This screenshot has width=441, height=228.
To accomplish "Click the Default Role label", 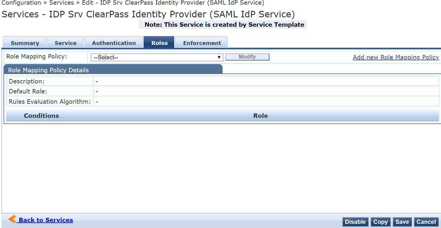I will coord(28,91).
